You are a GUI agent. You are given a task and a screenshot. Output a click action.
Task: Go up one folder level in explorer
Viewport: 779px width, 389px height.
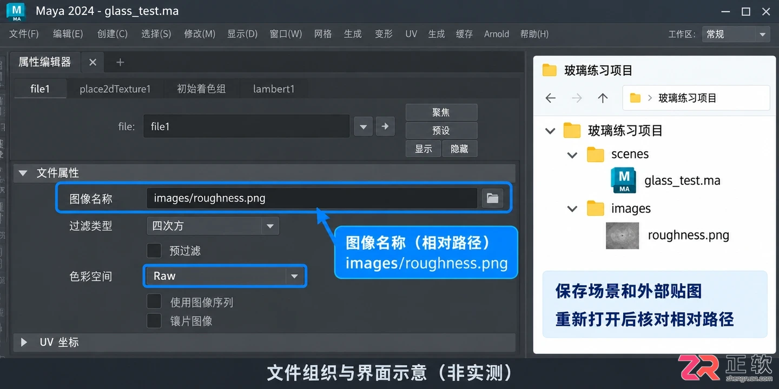603,98
